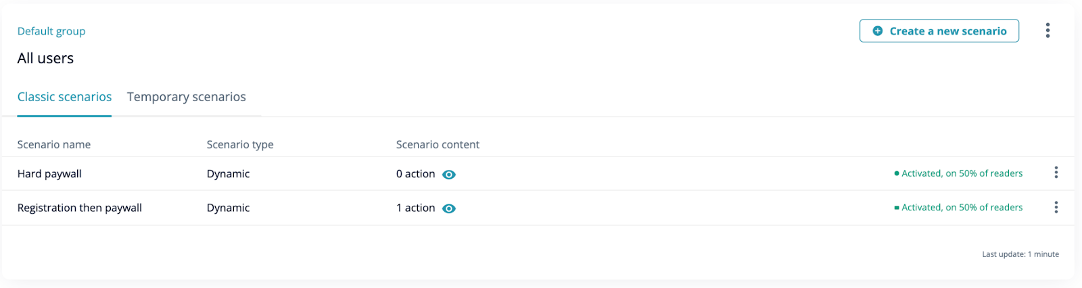The image size is (1082, 288).
Task: Open the Default group link
Action: [51, 31]
